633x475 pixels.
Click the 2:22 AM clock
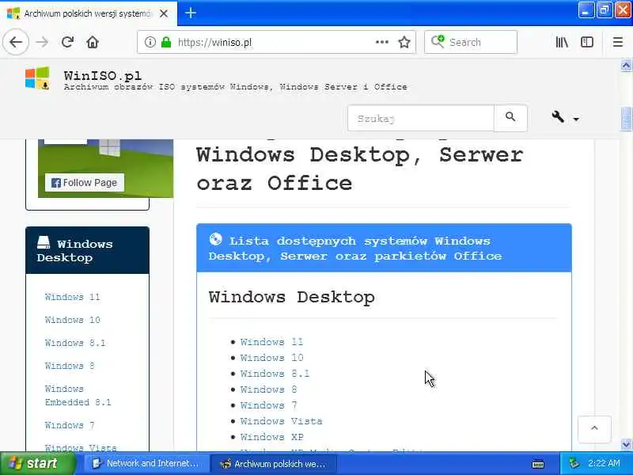pyautogui.click(x=604, y=463)
